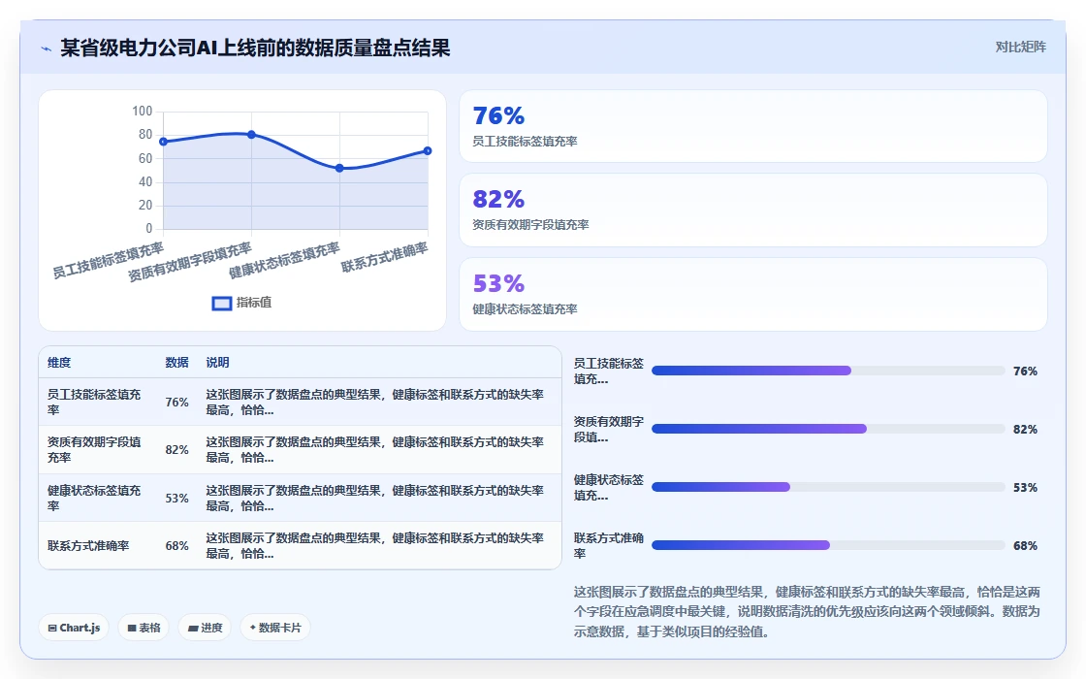
Task: Click the 健康状态标签填充率 x-axis label on chart
Action: coord(285,260)
